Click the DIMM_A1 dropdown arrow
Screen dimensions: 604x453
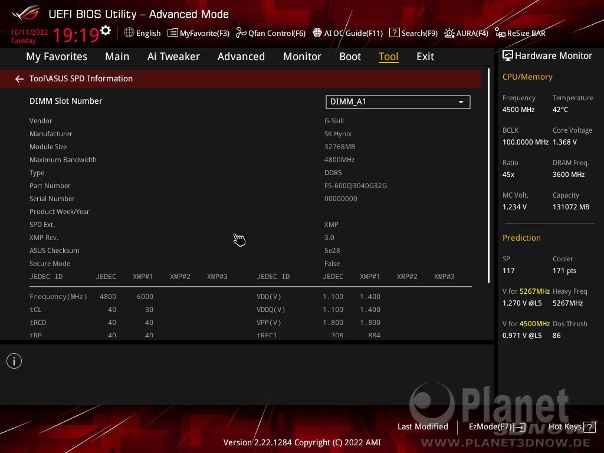[461, 102]
